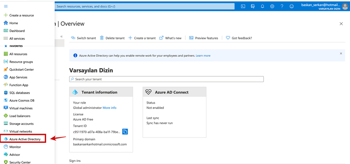Click the baskan_serkan@hotmail account name
350x164 pixels.
[321, 5]
